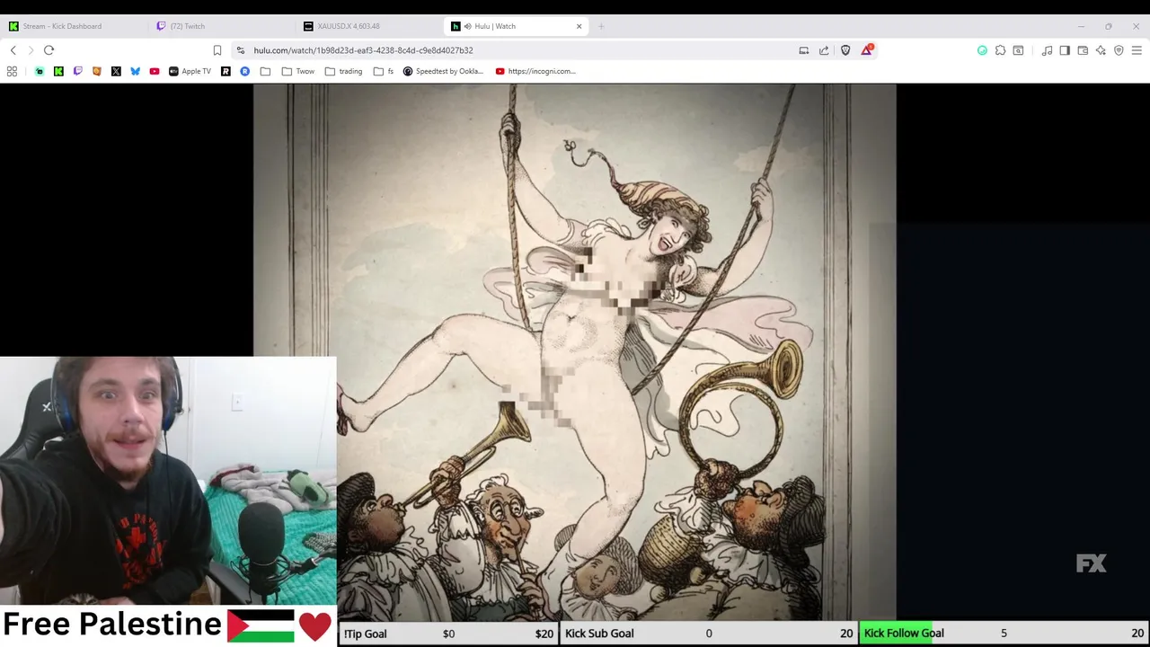
Task: Open the red YouTube bookmark icon
Action: click(155, 71)
